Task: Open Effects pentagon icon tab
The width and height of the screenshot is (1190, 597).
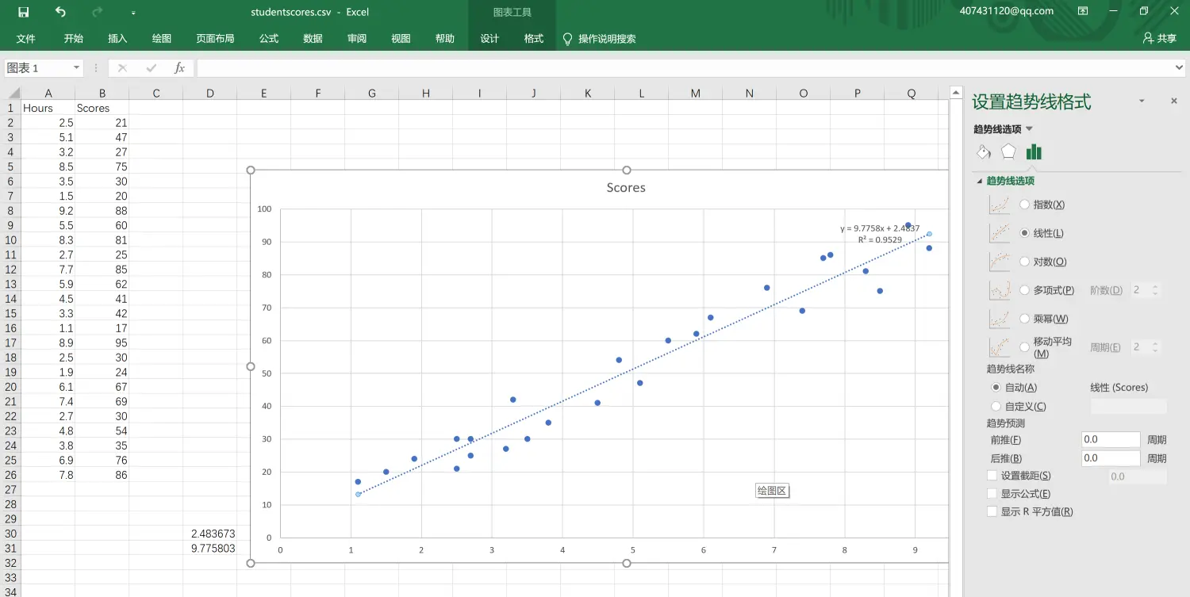Action: click(1008, 152)
